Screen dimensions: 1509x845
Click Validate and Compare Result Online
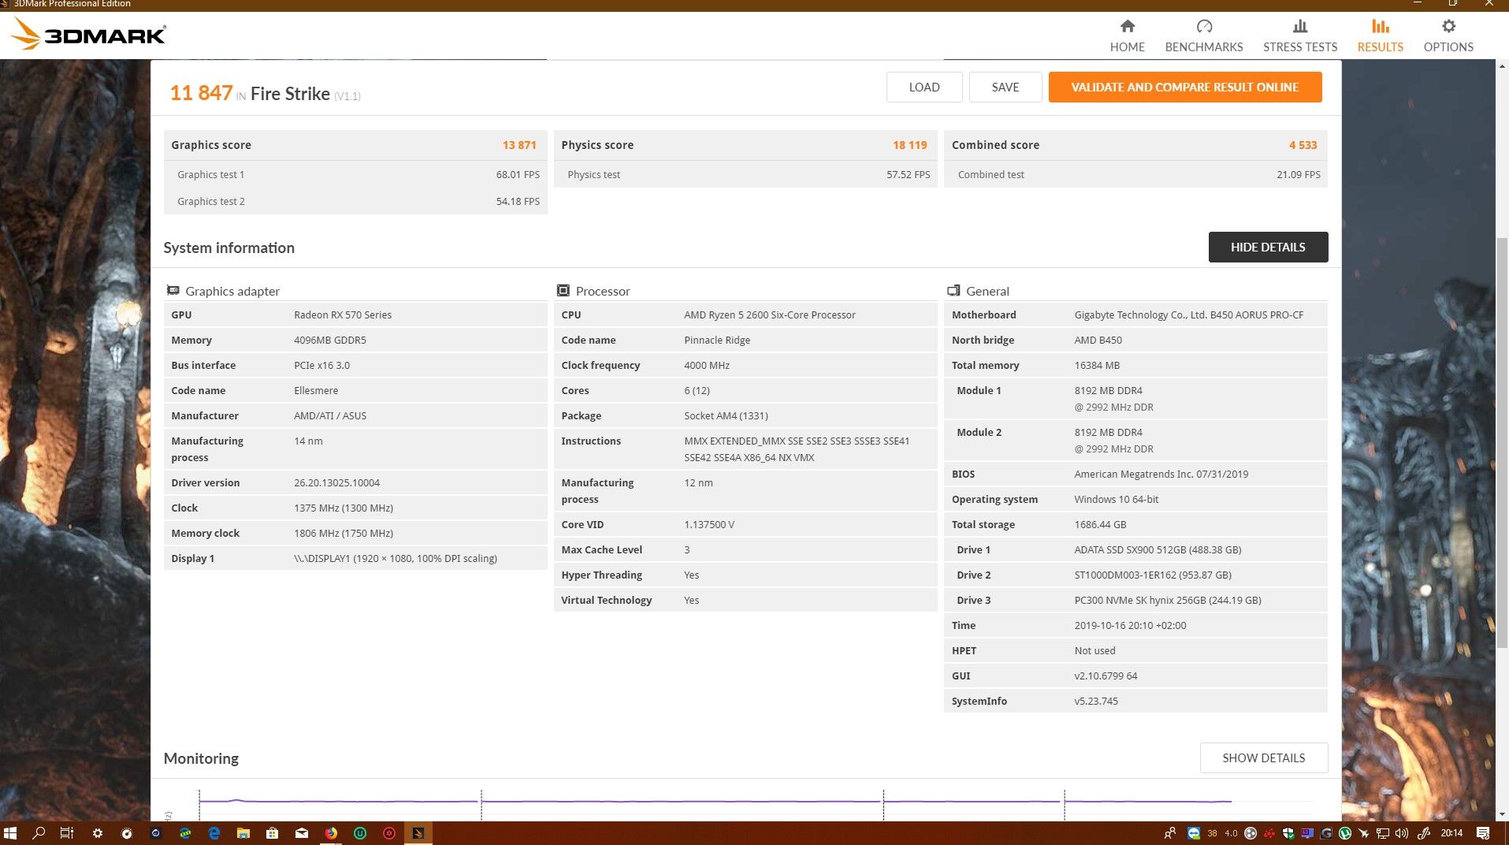(x=1185, y=87)
